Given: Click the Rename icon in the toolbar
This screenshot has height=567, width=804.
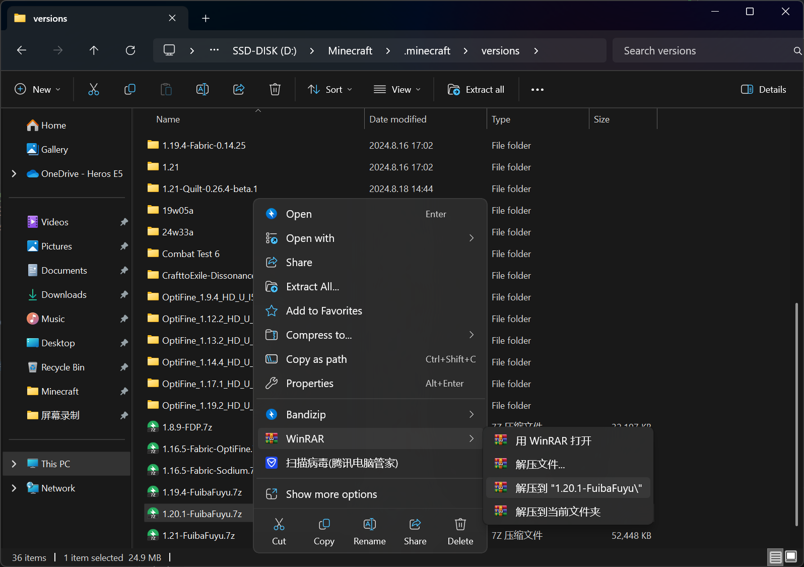Looking at the screenshot, I should 203,89.
